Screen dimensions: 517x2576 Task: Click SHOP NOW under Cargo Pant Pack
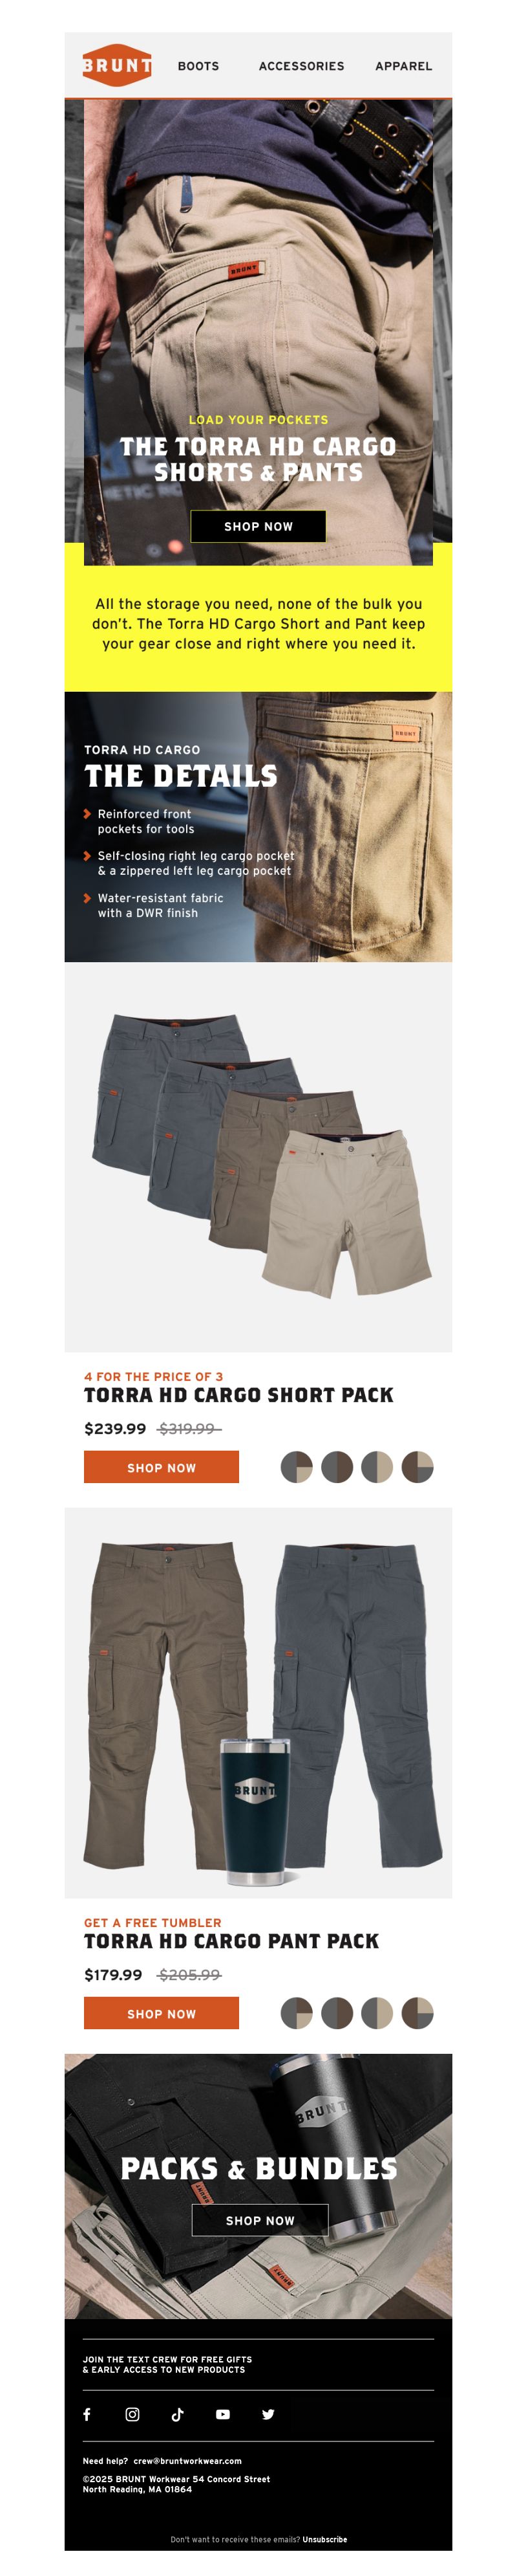point(162,2013)
